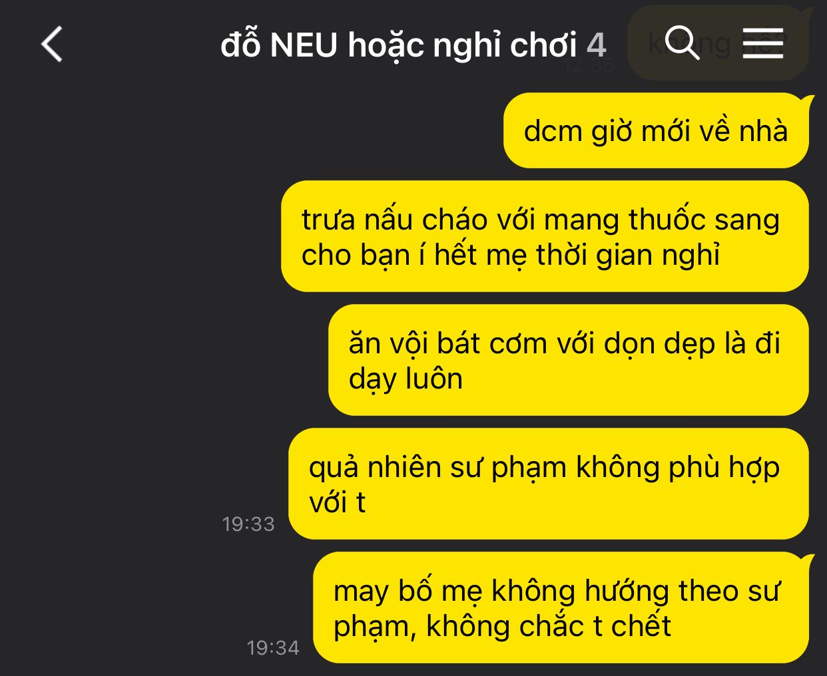Select the 'trưa nấu cháo với mang thuốc' message
Image resolution: width=827 pixels, height=676 pixels.
click(x=545, y=236)
